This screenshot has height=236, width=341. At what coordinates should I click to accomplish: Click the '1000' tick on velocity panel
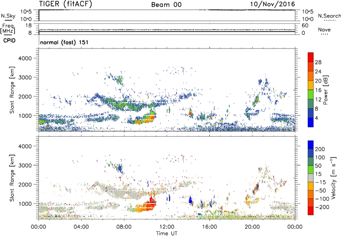point(25,204)
